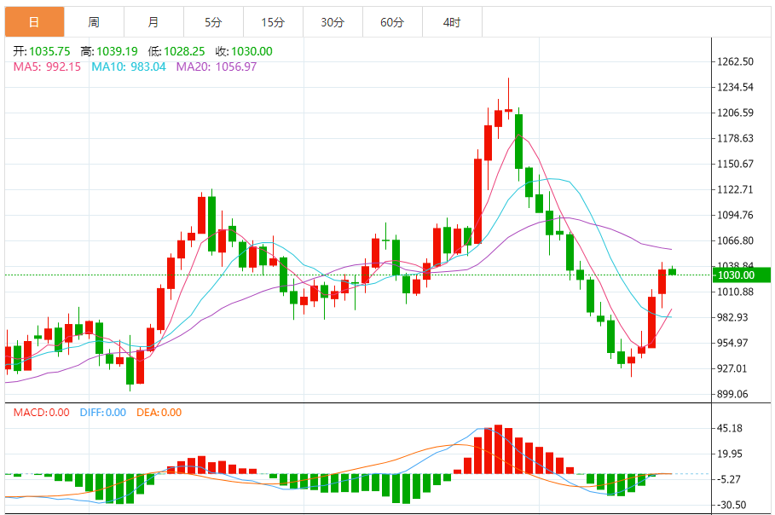The width and height of the screenshot is (775, 515).
Task: Click the MA5: 992.15 indicator label
Action: pyautogui.click(x=47, y=67)
